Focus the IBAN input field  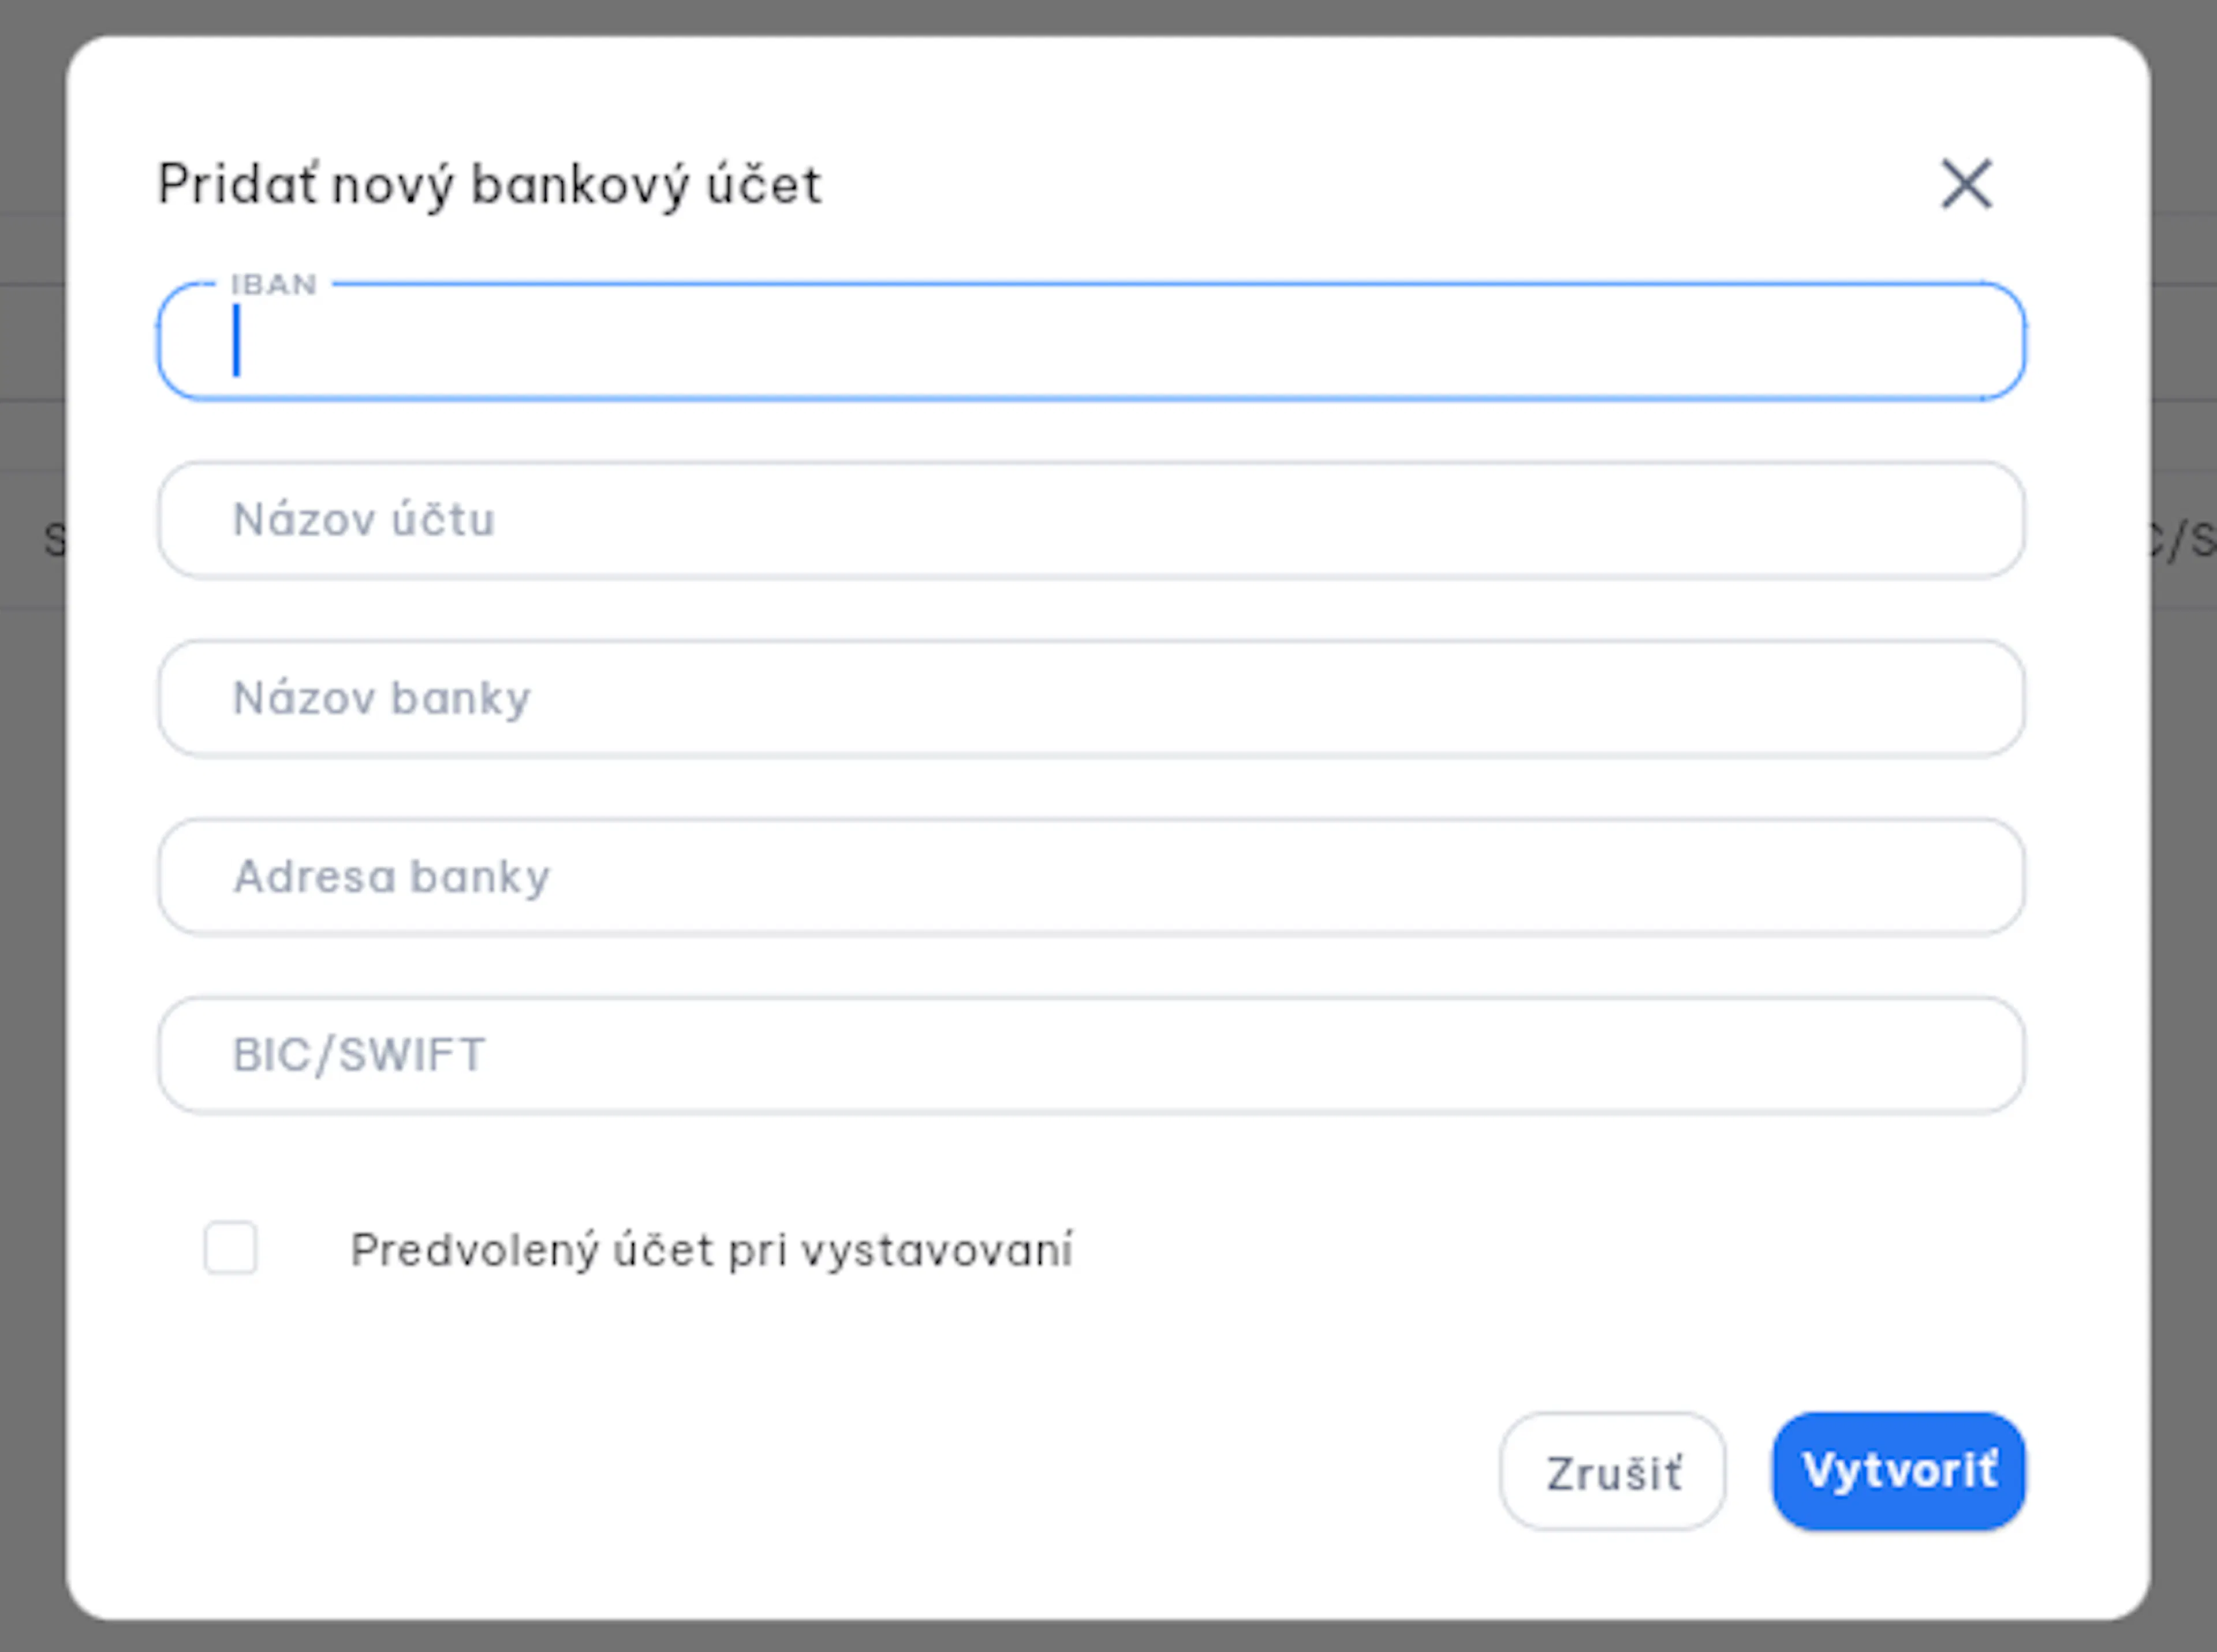coord(1091,341)
